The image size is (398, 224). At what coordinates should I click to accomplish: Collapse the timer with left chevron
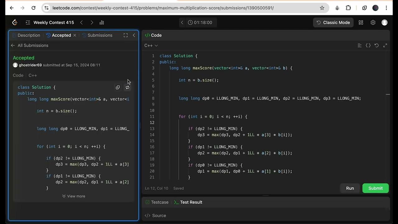182,22
